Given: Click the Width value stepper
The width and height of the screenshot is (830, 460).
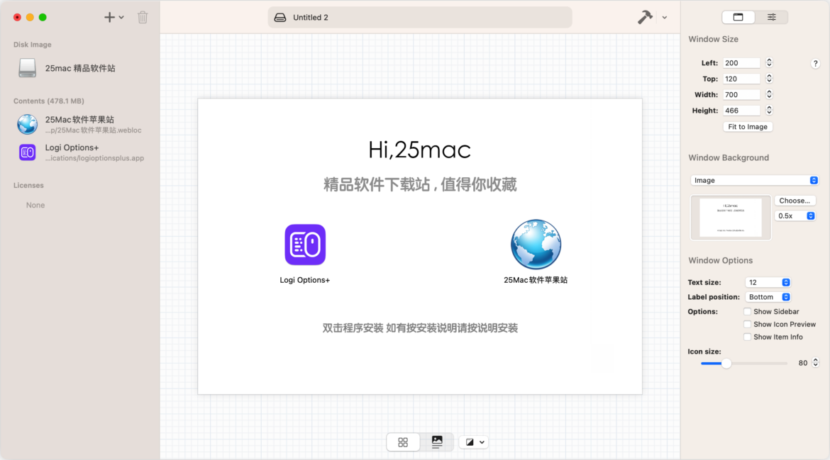Looking at the screenshot, I should coord(769,95).
